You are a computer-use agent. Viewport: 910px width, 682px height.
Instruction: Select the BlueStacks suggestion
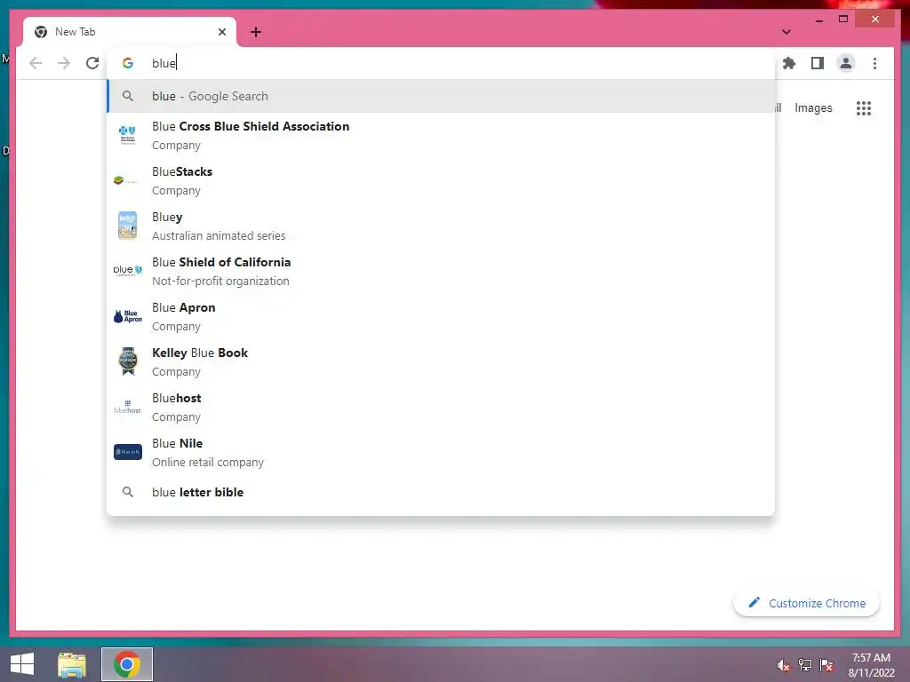pyautogui.click(x=441, y=180)
